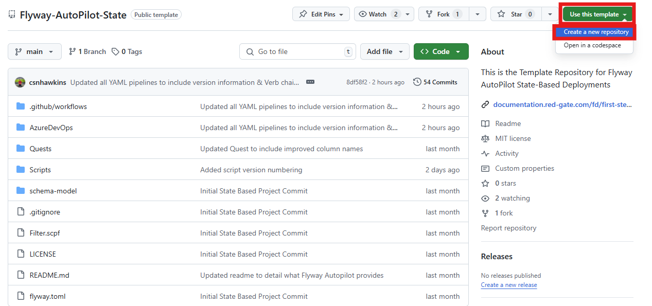Click the .github/workflows folder icon
The image size is (652, 306).
(21, 106)
